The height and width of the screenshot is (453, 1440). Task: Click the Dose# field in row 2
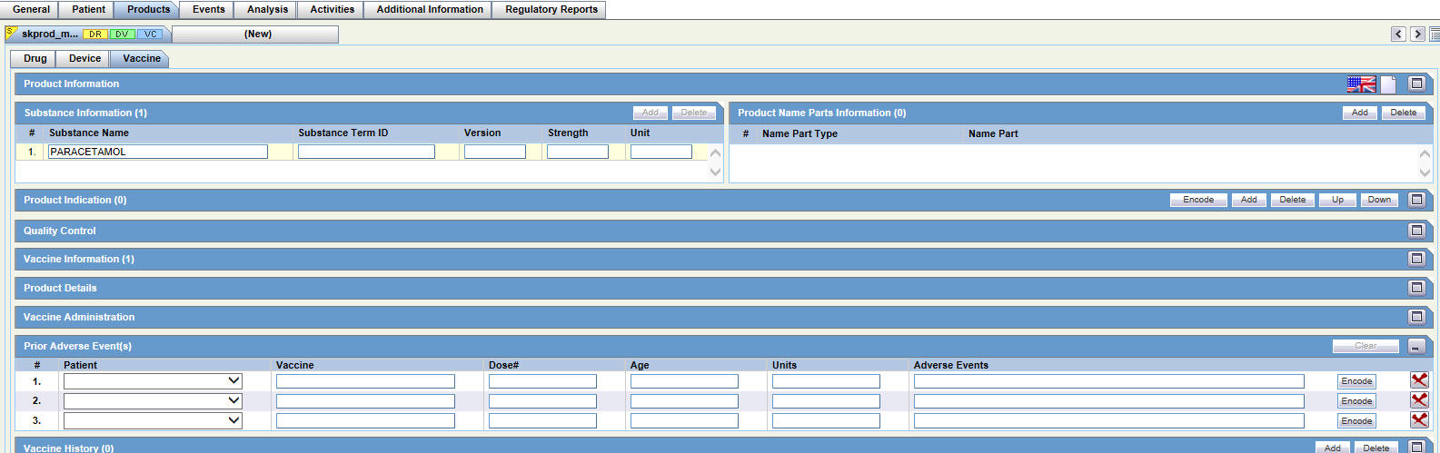542,401
